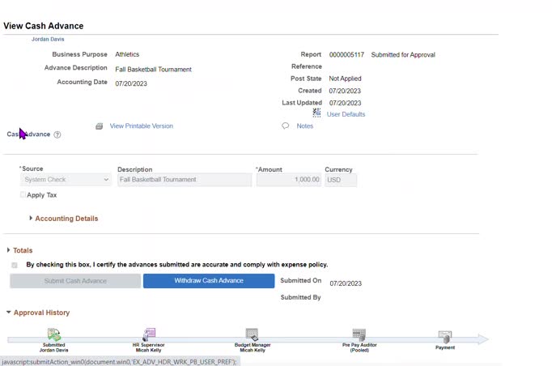Click the report number 0000005117
Screen dimensions: 552x366
346,55
